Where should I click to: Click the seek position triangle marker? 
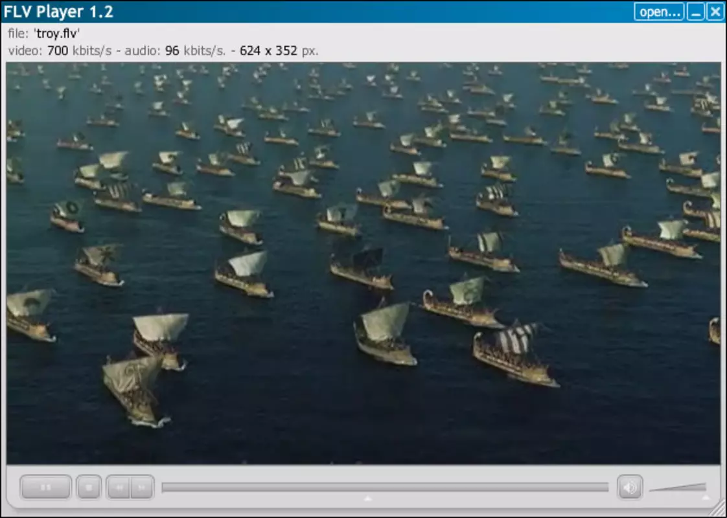(x=367, y=499)
